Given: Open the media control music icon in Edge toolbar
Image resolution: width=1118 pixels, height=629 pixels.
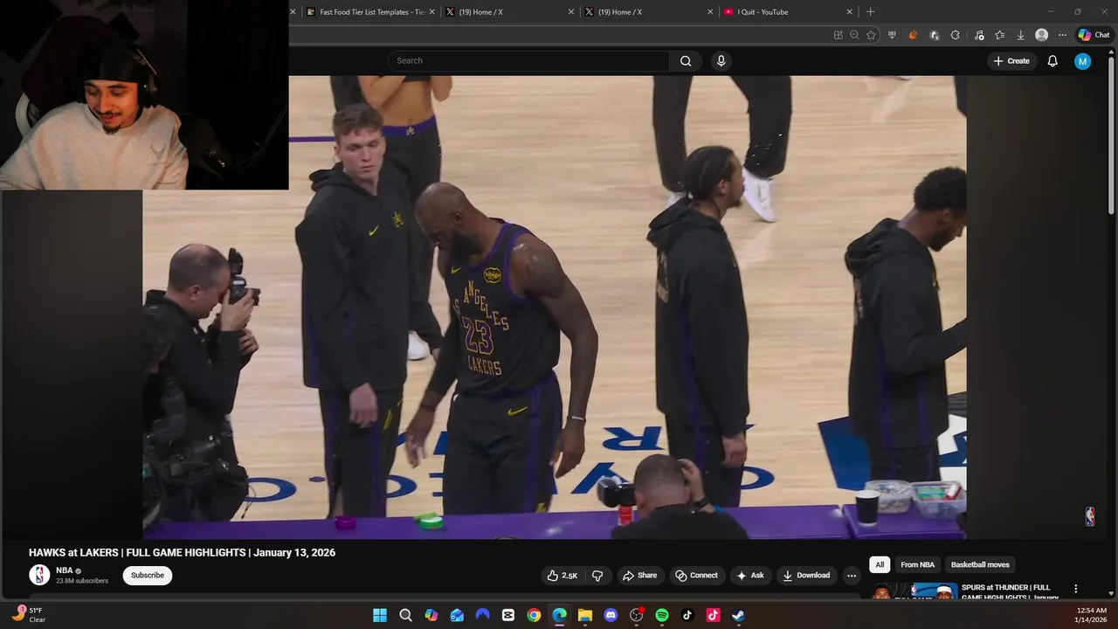Looking at the screenshot, I should [x=979, y=35].
